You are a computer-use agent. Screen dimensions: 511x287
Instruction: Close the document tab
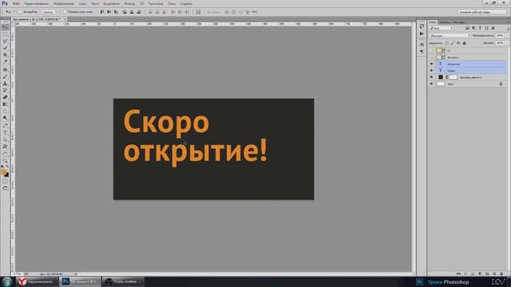(65, 19)
